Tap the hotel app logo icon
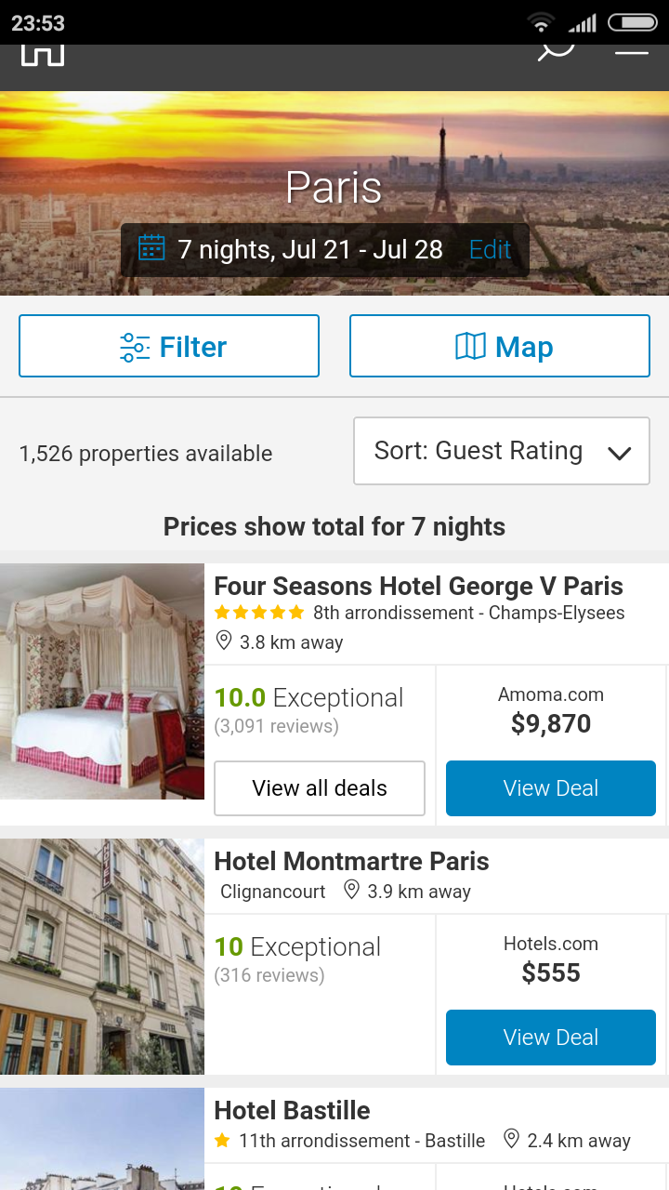669x1190 pixels. [43, 54]
